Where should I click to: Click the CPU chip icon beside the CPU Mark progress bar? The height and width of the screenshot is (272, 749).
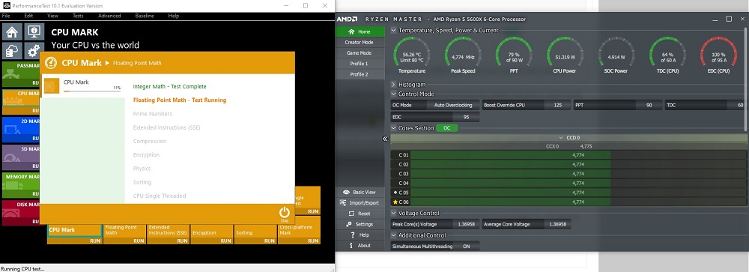pyautogui.click(x=52, y=85)
